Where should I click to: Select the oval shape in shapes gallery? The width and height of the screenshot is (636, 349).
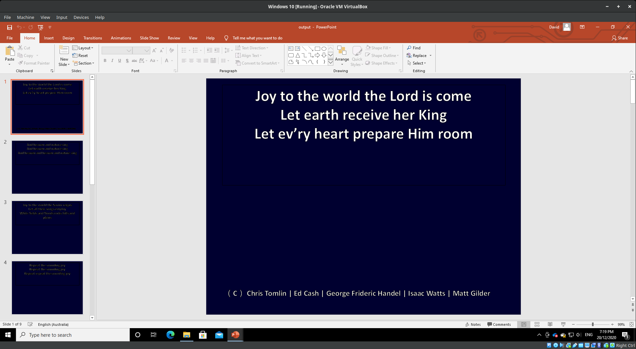tap(324, 48)
